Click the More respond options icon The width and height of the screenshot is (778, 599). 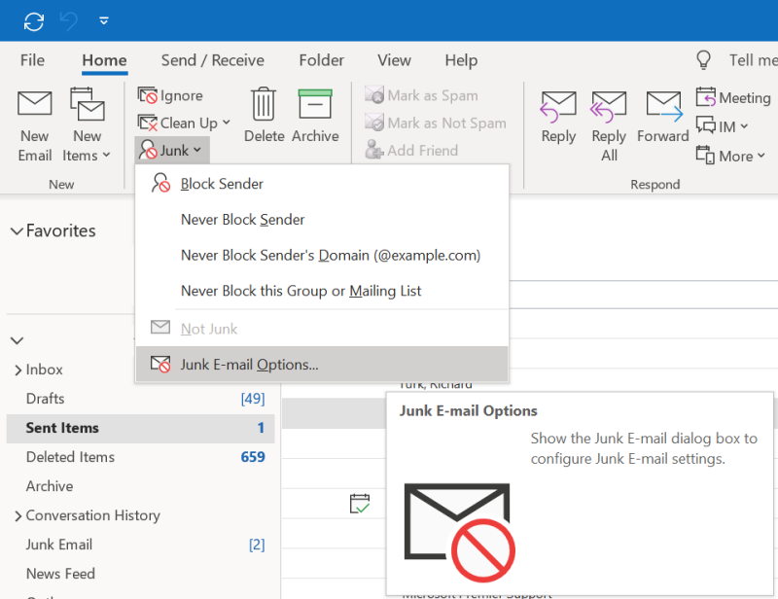click(705, 155)
